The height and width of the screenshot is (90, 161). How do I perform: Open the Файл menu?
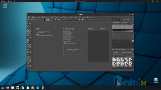click(29, 17)
